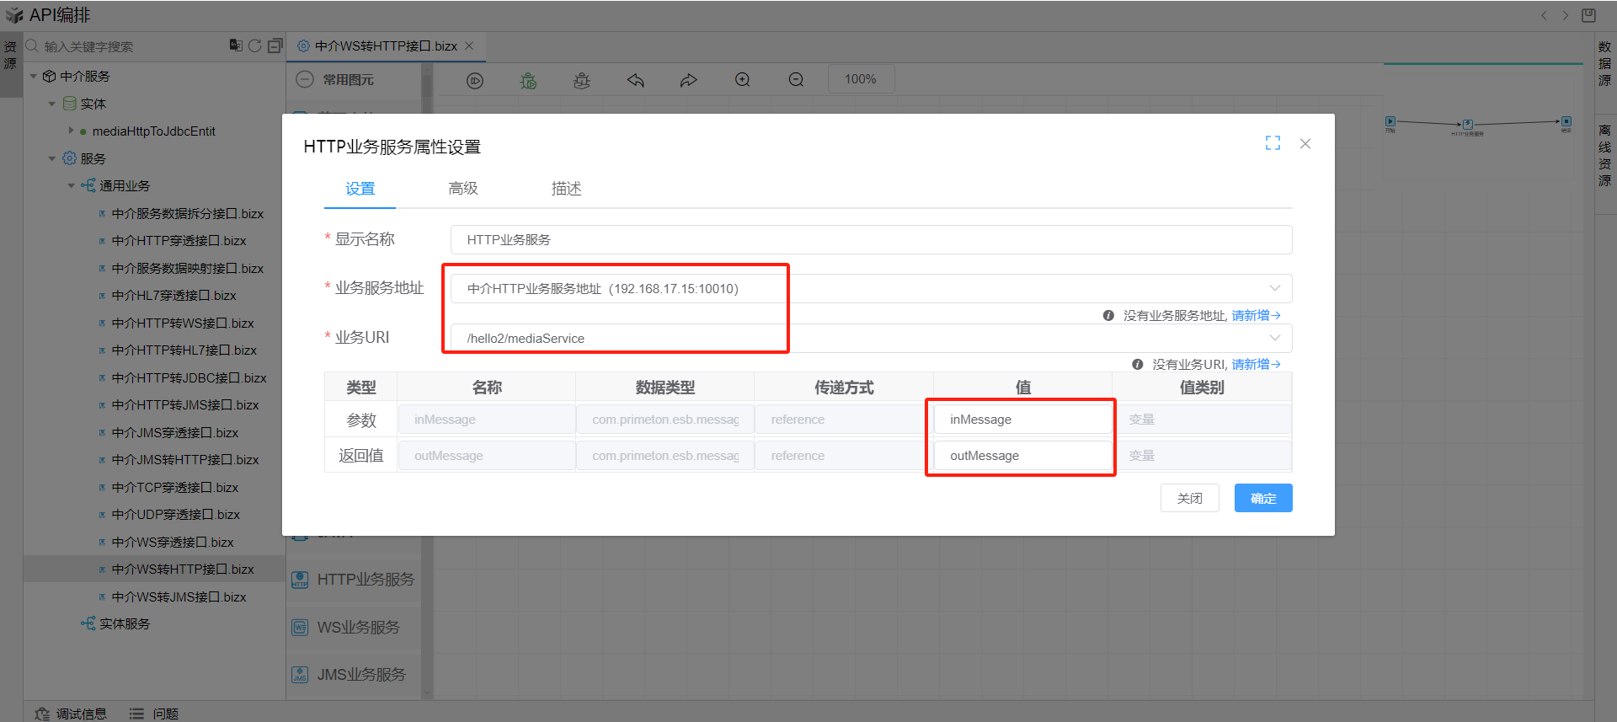Click the run flow icon in toolbar
The image size is (1617, 722).
pos(475,80)
